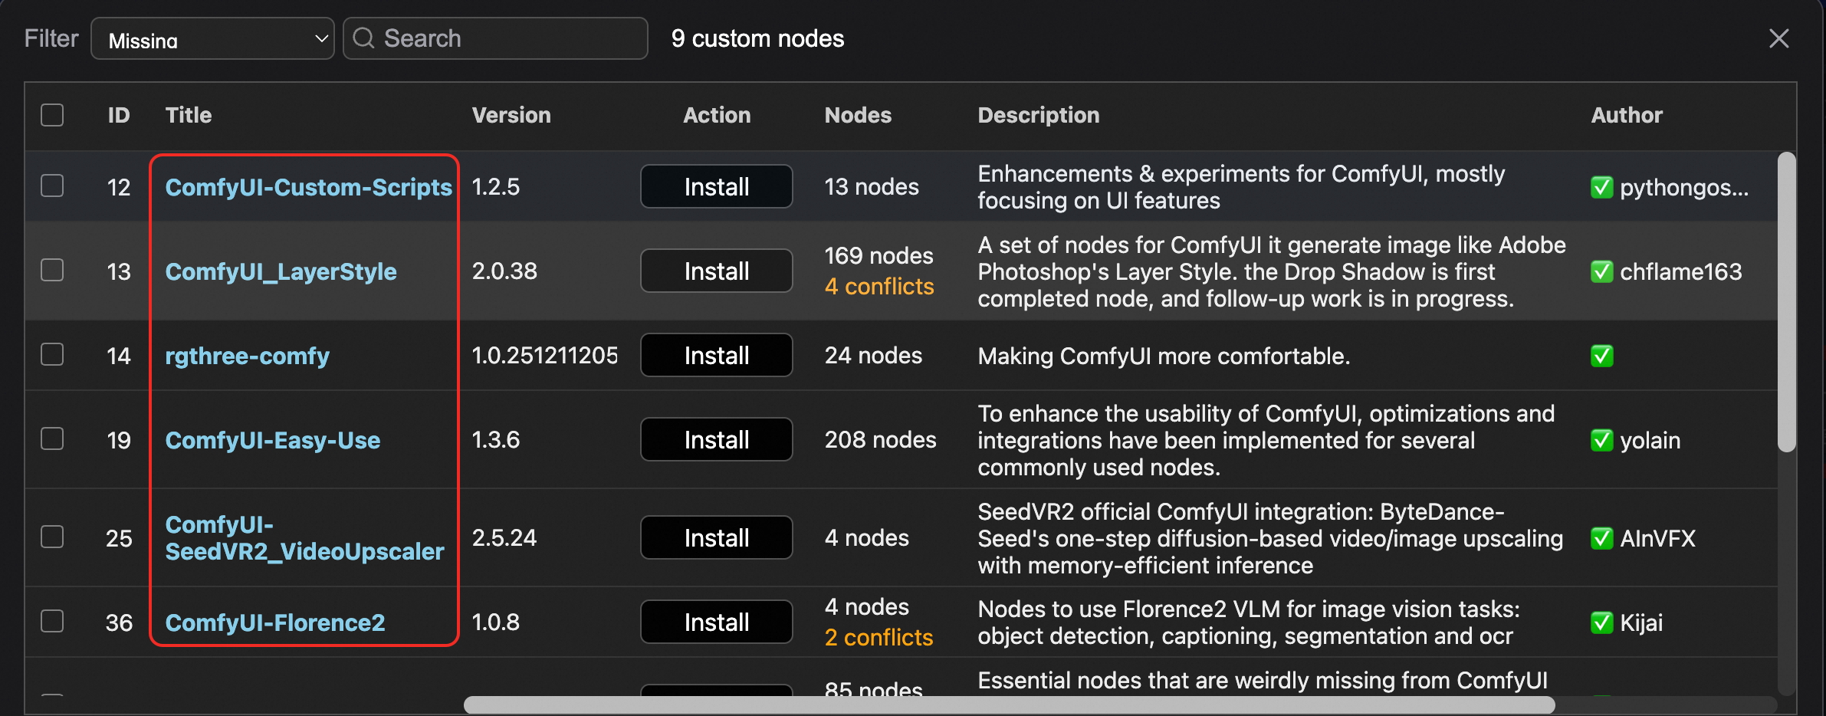The image size is (1826, 716).
Task: Click author name 'yolain'
Action: (x=1650, y=440)
